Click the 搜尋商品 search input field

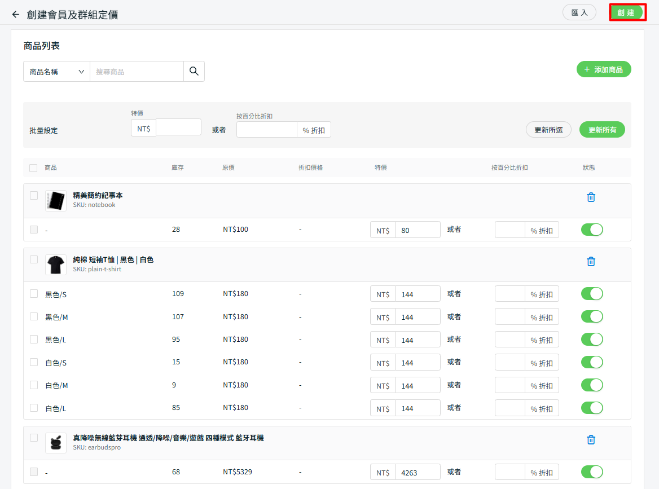point(137,72)
